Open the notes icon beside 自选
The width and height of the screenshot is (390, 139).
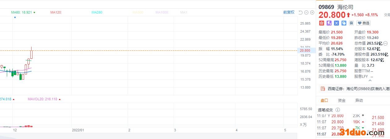[x=351, y=23]
